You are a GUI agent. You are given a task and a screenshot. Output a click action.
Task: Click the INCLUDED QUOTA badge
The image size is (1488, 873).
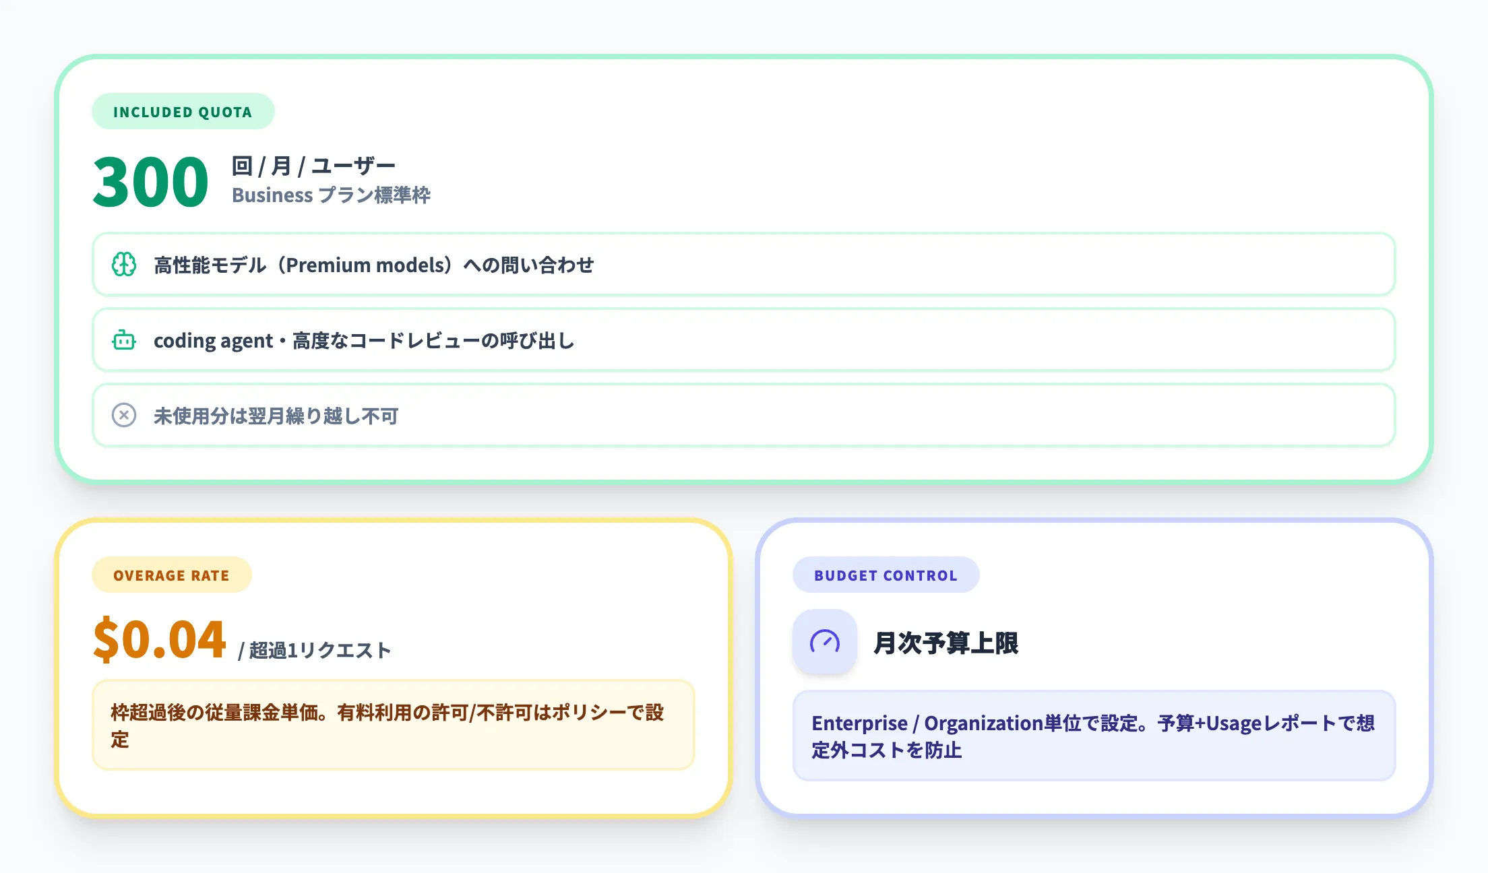(x=183, y=112)
